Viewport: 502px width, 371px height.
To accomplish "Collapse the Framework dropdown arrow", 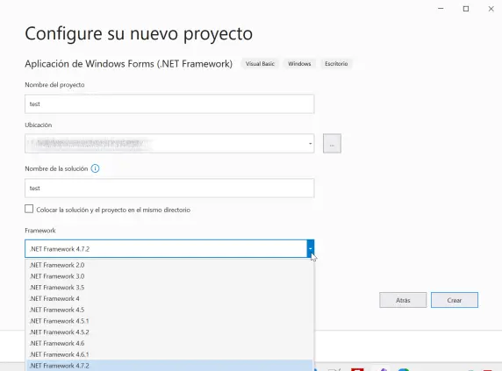I will point(310,249).
